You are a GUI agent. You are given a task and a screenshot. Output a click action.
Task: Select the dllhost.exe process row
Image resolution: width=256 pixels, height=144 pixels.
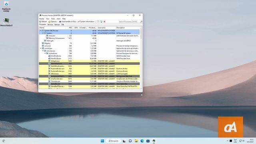pos(89,74)
